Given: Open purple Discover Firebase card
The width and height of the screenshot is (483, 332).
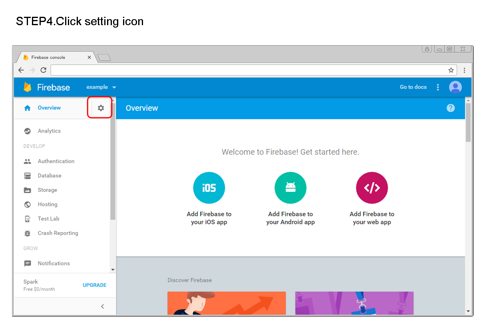Looking at the screenshot, I should (x=354, y=303).
